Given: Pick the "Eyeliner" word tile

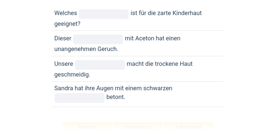Looking at the screenshot, I should [x=87, y=127].
